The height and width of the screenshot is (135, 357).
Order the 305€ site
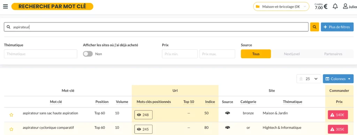pos(338,129)
